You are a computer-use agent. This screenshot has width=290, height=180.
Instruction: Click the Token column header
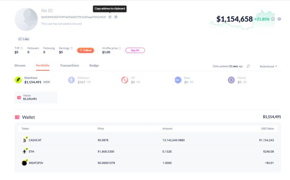(x=25, y=128)
